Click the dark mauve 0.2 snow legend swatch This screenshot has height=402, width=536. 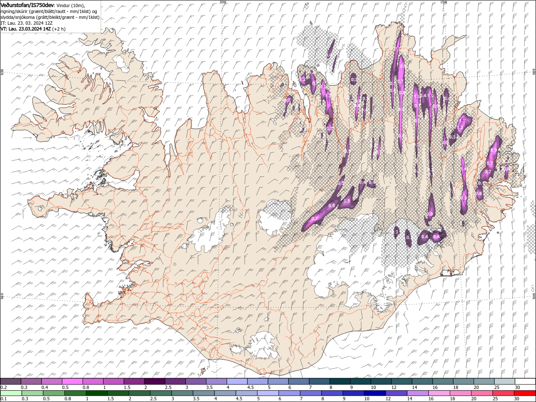tap(10, 381)
